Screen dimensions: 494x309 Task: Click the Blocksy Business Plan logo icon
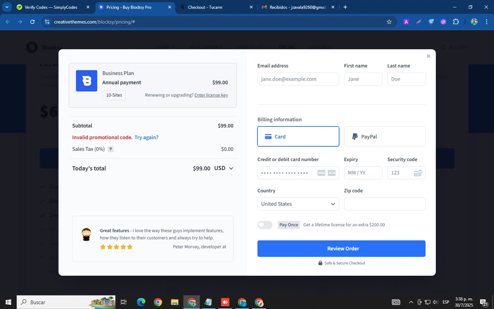click(87, 81)
